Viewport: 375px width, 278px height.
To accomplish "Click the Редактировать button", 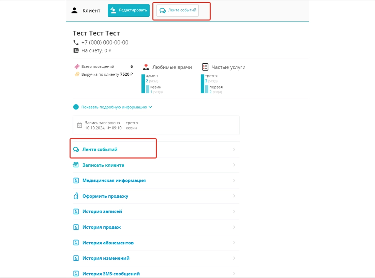I will [129, 10].
